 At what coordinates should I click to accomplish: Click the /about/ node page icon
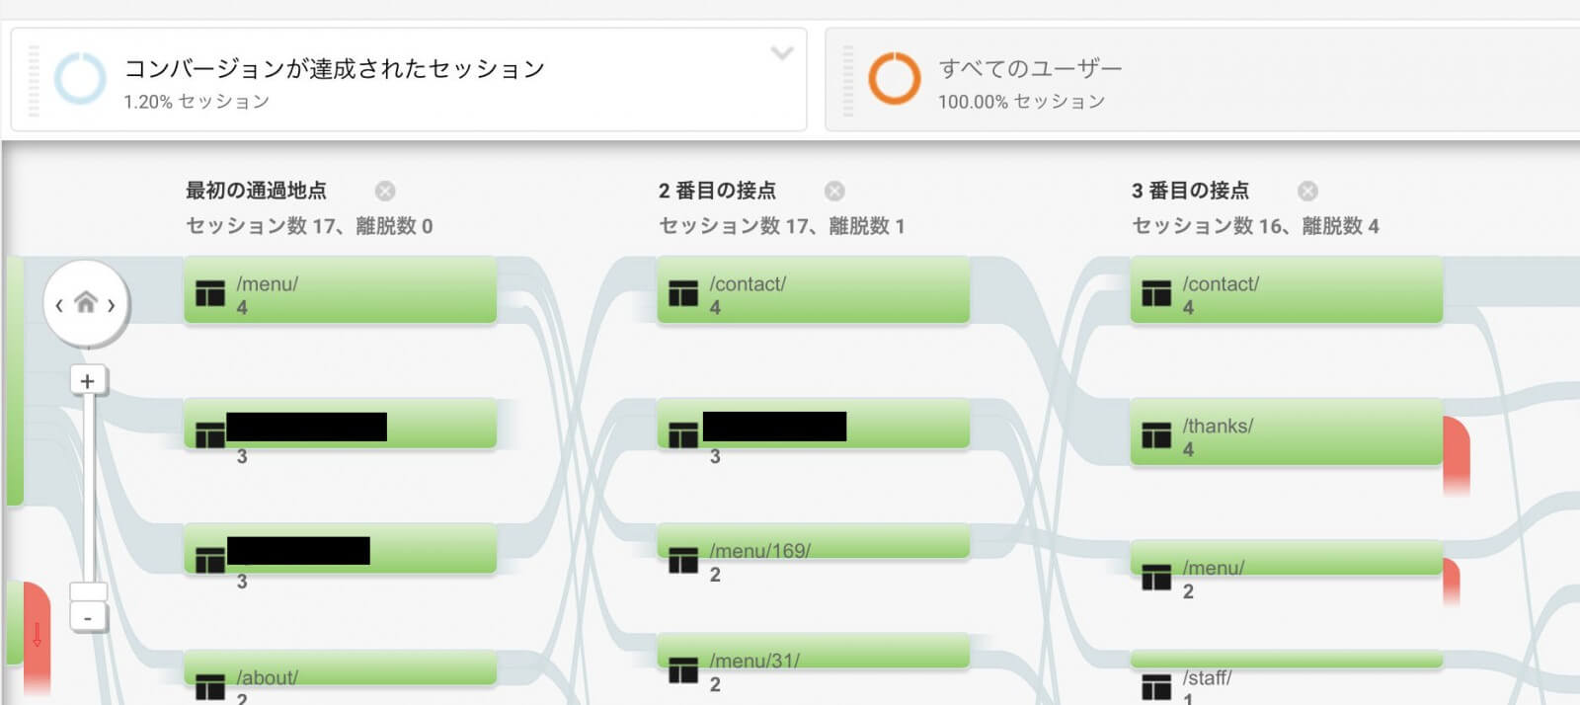210,686
